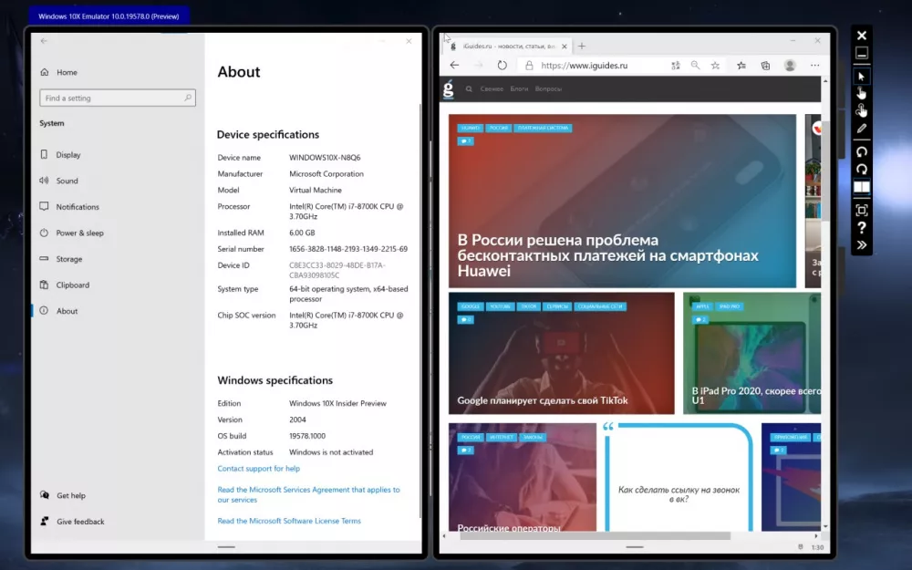
Task: Rotate emulator device clockwise
Action: tap(862, 170)
